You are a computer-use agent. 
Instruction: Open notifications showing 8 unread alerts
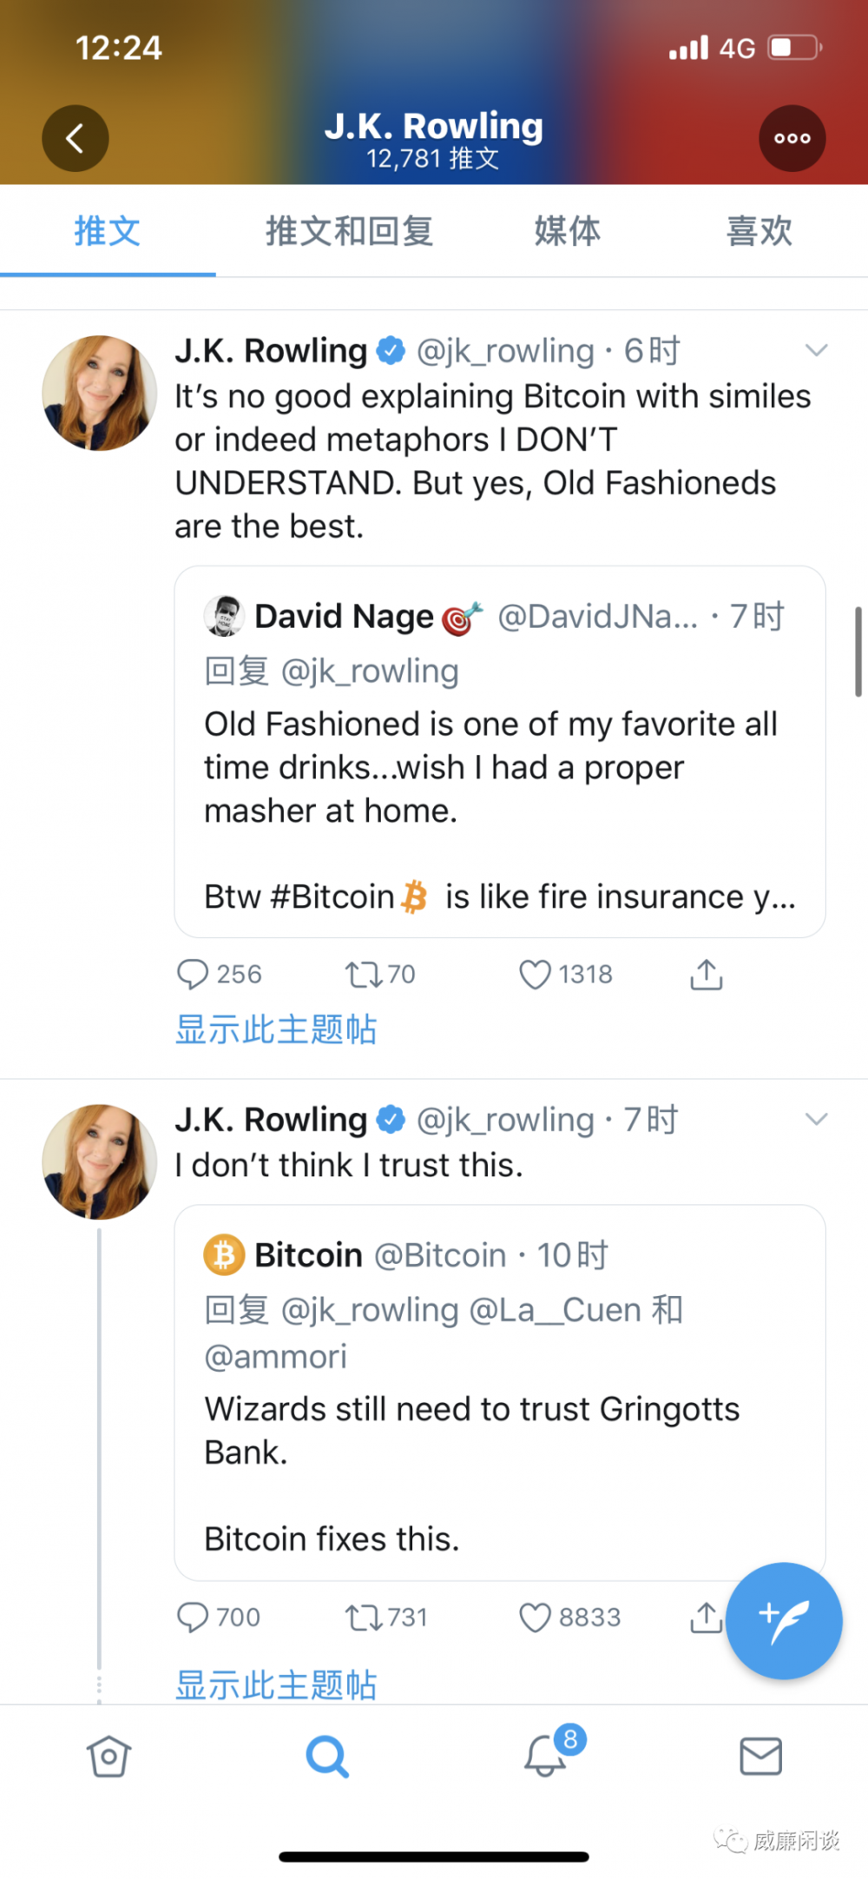pyautogui.click(x=544, y=1756)
